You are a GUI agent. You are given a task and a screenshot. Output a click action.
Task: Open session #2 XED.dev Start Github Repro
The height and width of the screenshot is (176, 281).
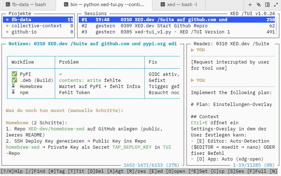177,26
